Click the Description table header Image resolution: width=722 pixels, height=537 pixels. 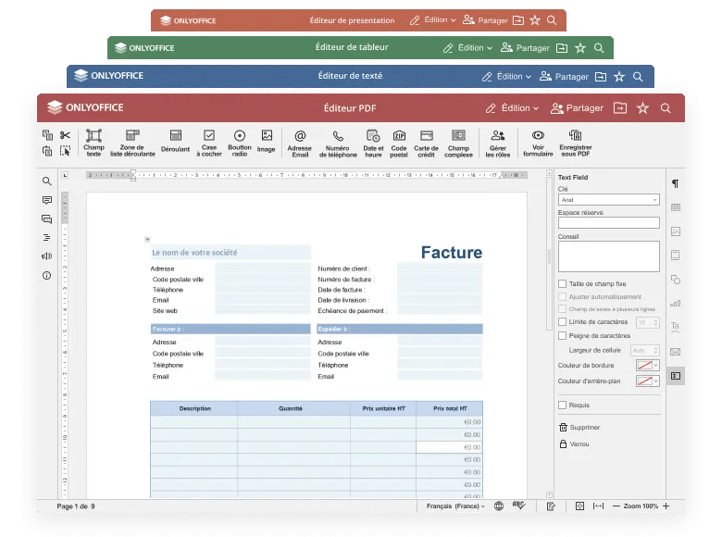(x=194, y=408)
